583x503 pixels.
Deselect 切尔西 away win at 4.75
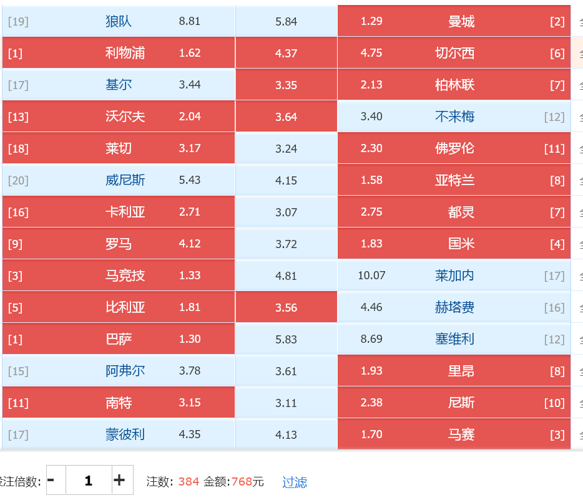click(x=454, y=53)
